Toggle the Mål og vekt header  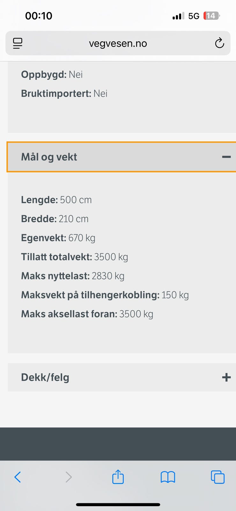click(122, 157)
